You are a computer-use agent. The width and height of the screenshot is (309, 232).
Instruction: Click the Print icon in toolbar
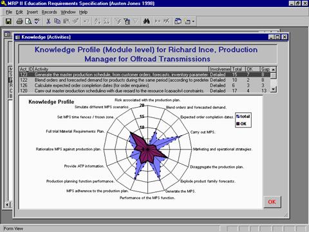point(19,21)
